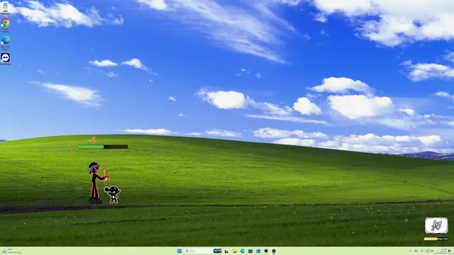
Task: Click the orange progress bar under equipment button
Action: tap(436, 239)
